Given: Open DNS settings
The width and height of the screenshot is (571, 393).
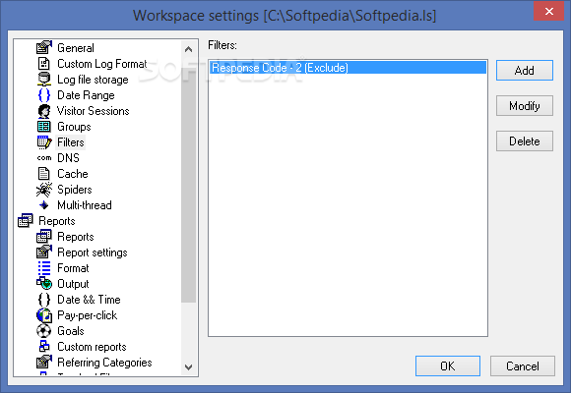Looking at the screenshot, I should (69, 158).
